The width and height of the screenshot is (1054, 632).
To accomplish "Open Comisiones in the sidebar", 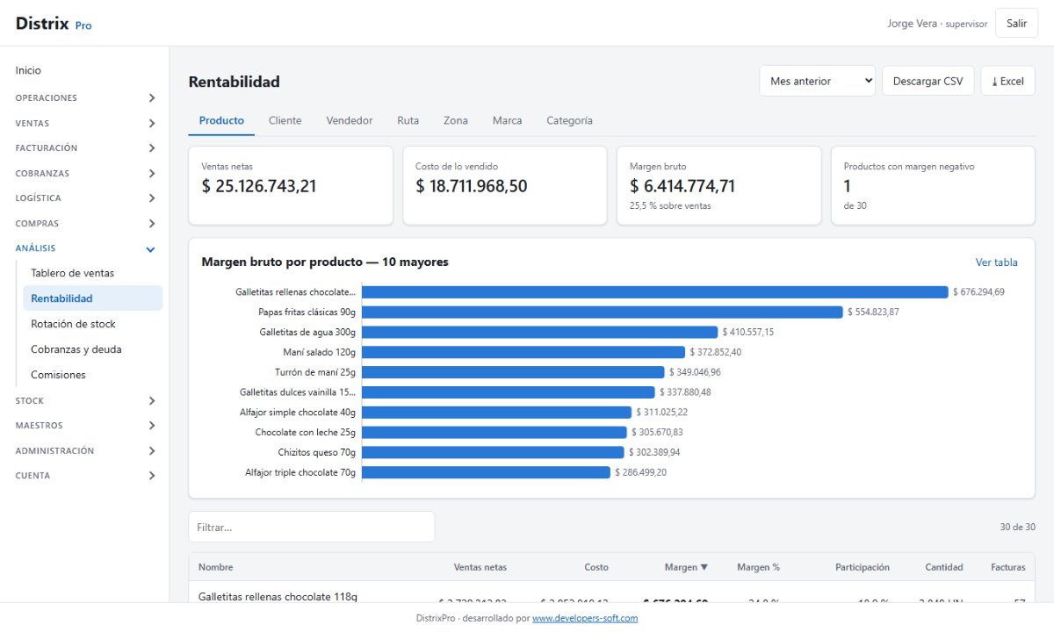I will tap(93, 375).
